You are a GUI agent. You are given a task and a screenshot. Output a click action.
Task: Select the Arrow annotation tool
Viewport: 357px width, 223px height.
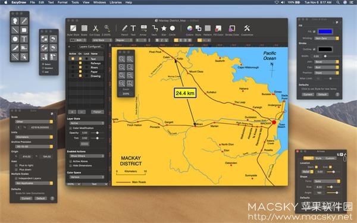143,29
